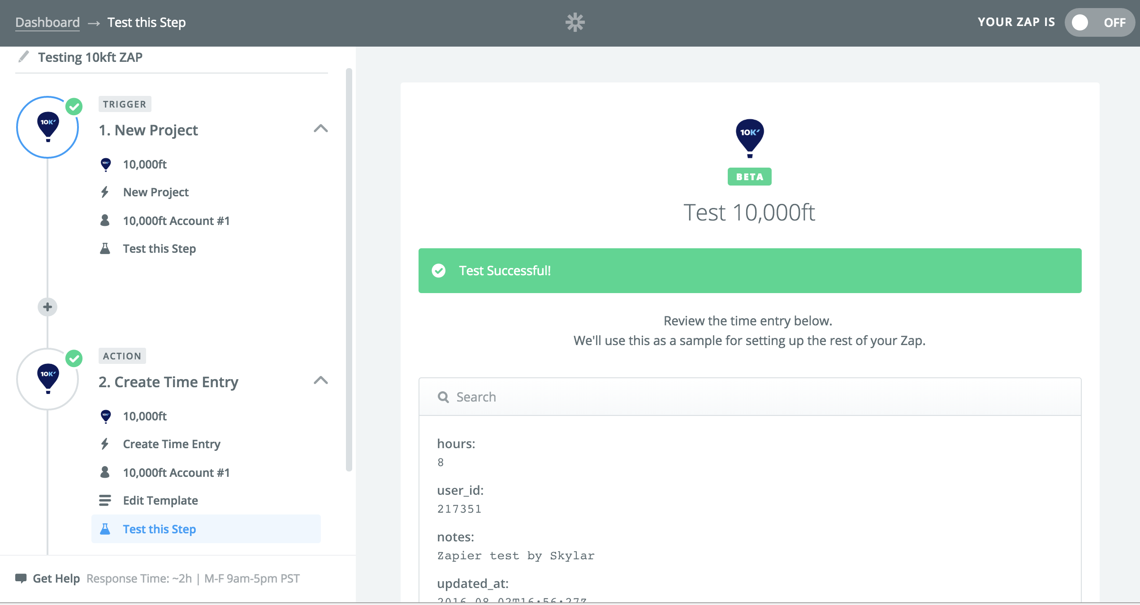Screen dimensions: 1140x605
Task: Click the checkmark icon in Test Successful banner
Action: pos(439,271)
